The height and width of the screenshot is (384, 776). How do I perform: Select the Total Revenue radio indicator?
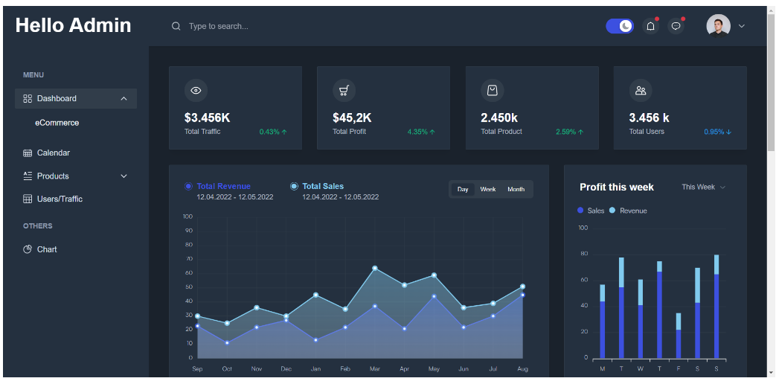[188, 187]
